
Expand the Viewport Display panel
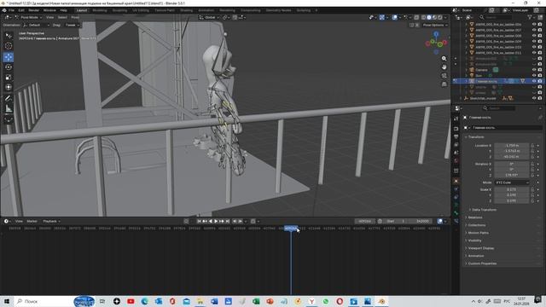point(480,248)
